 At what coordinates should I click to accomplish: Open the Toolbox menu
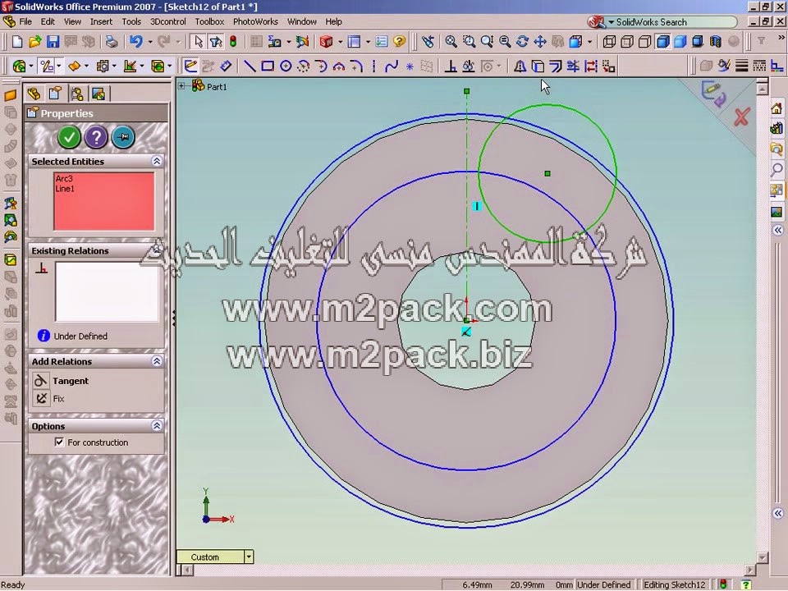pos(209,21)
